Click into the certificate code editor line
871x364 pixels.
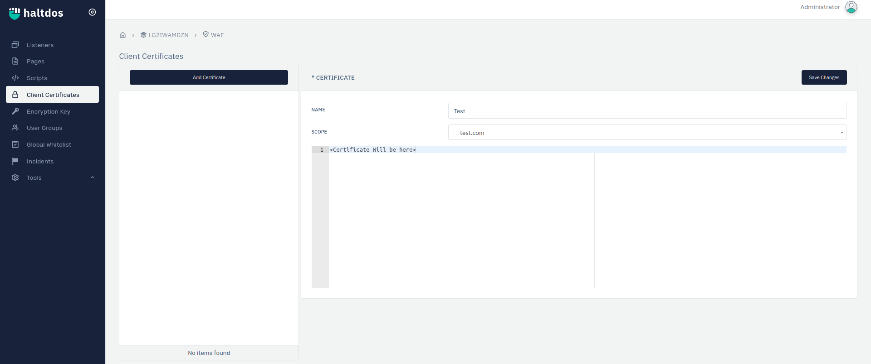point(587,149)
